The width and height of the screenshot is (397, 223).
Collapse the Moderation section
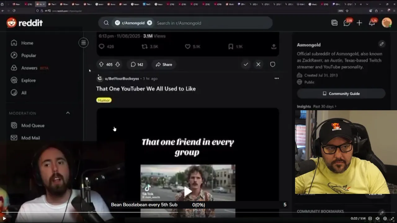68,113
